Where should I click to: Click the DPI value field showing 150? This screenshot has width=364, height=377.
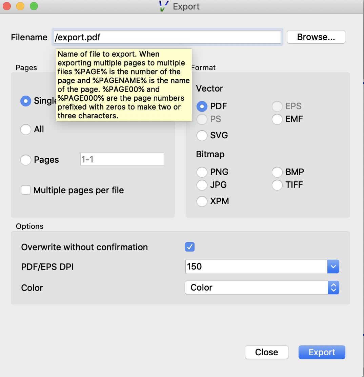[x=256, y=266]
